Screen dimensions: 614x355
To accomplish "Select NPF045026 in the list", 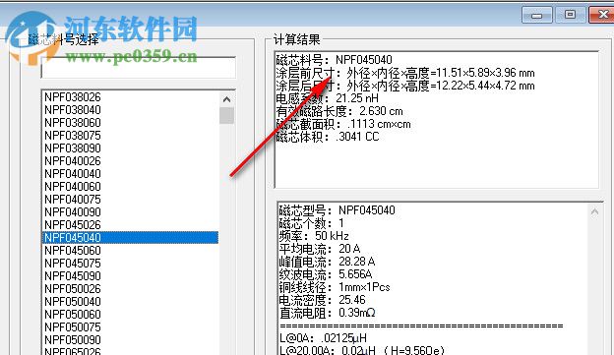I will pos(73,225).
